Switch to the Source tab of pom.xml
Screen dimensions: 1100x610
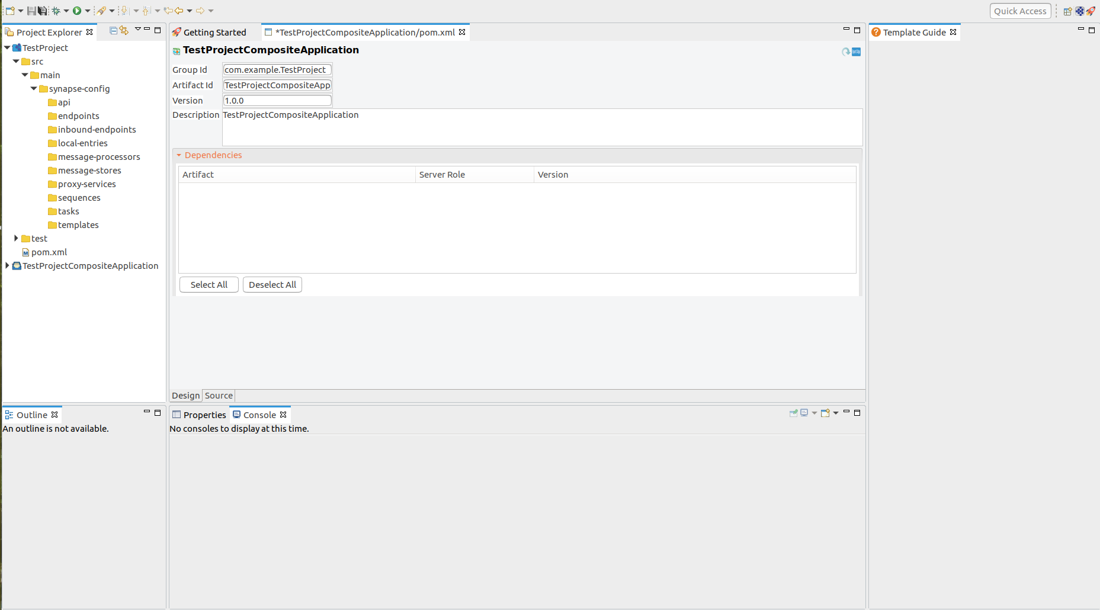[x=218, y=396]
